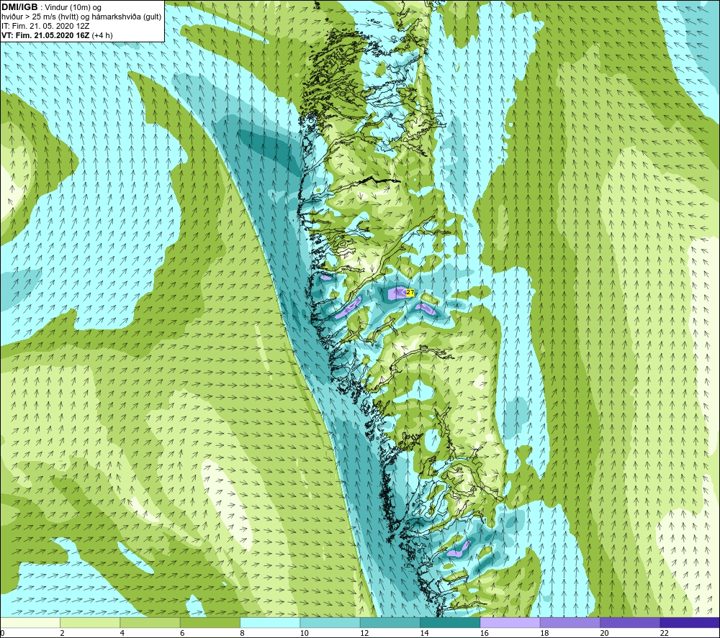The image size is (720, 638).
Task: Pick the 20–22 m/s violet swatch
Action: [x=630, y=622]
